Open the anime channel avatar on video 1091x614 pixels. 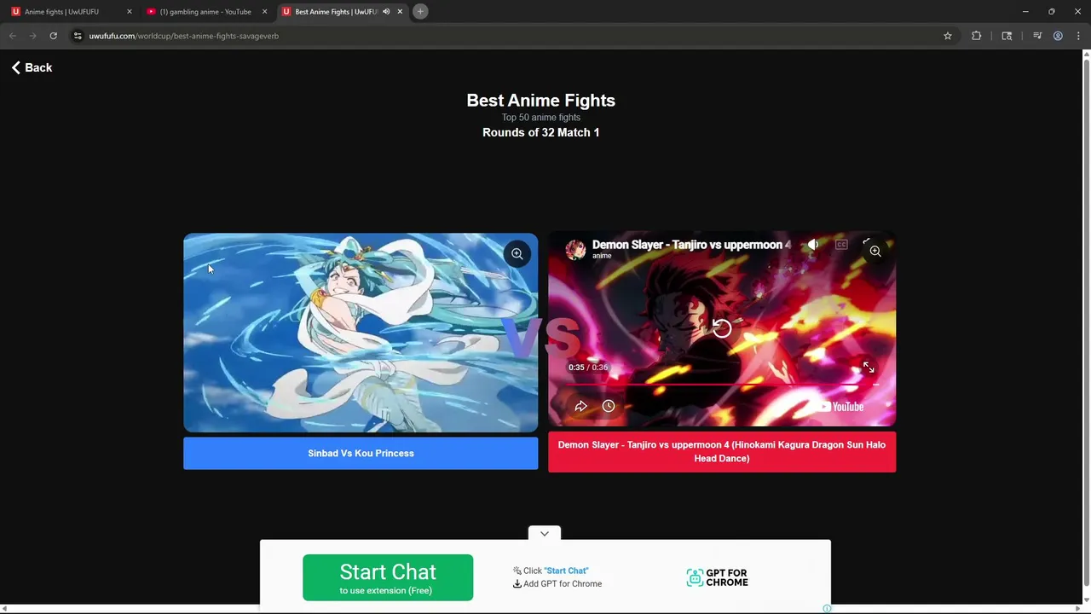[576, 249]
